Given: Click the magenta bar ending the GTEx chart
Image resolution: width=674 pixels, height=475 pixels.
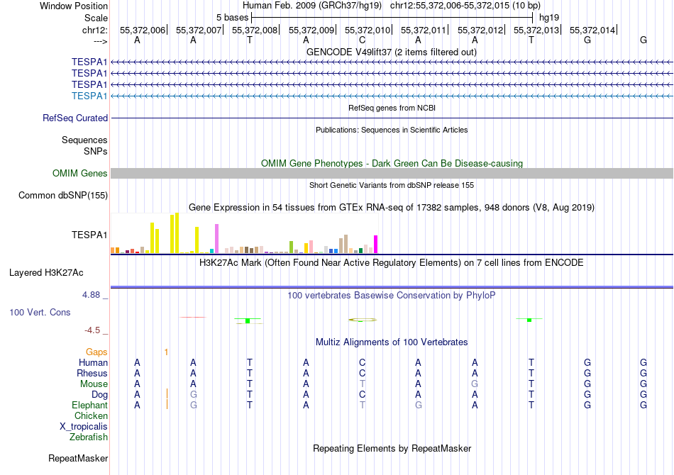Looking at the screenshot, I should click(376, 245).
